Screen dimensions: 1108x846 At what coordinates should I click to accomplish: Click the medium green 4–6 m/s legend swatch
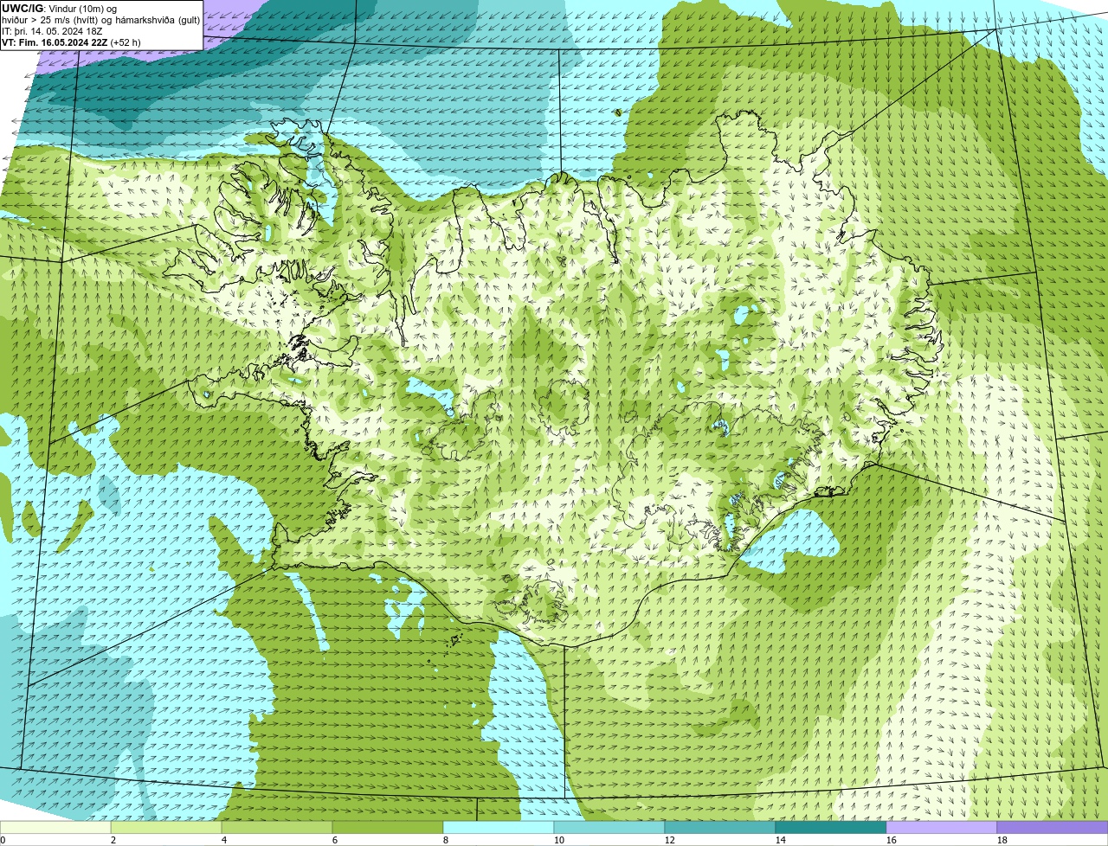point(277,828)
